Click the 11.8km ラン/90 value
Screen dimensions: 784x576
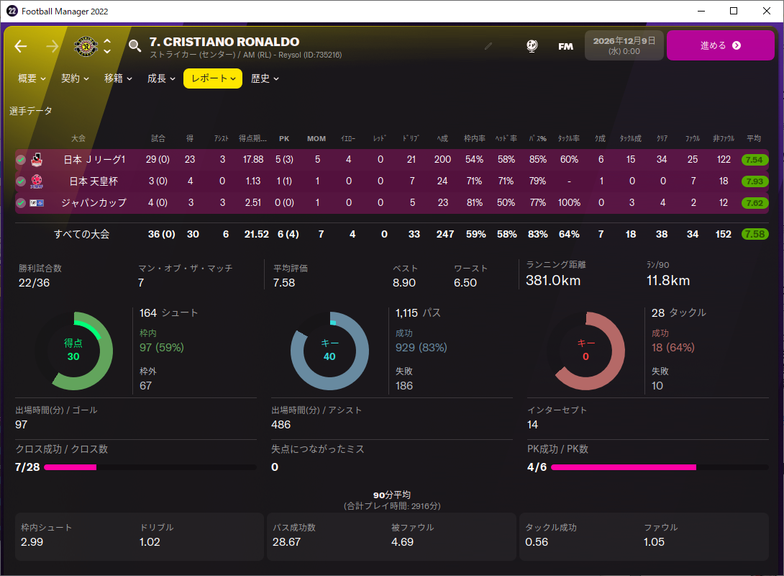click(668, 280)
